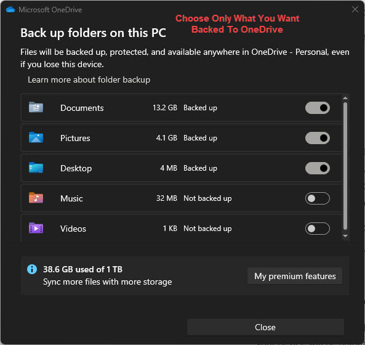Viewport: 365px width, 345px height.
Task: Click the Pictures folder icon
Action: 36,137
